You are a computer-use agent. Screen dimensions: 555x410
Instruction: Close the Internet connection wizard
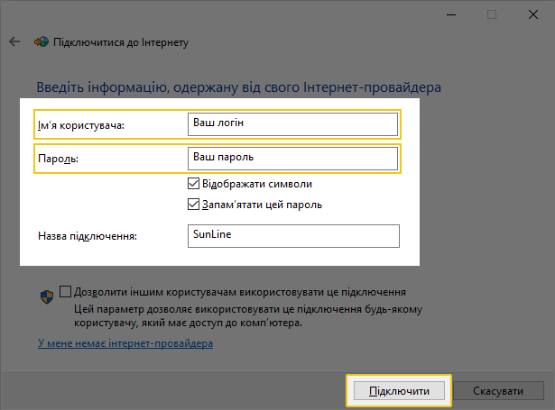[x=533, y=14]
